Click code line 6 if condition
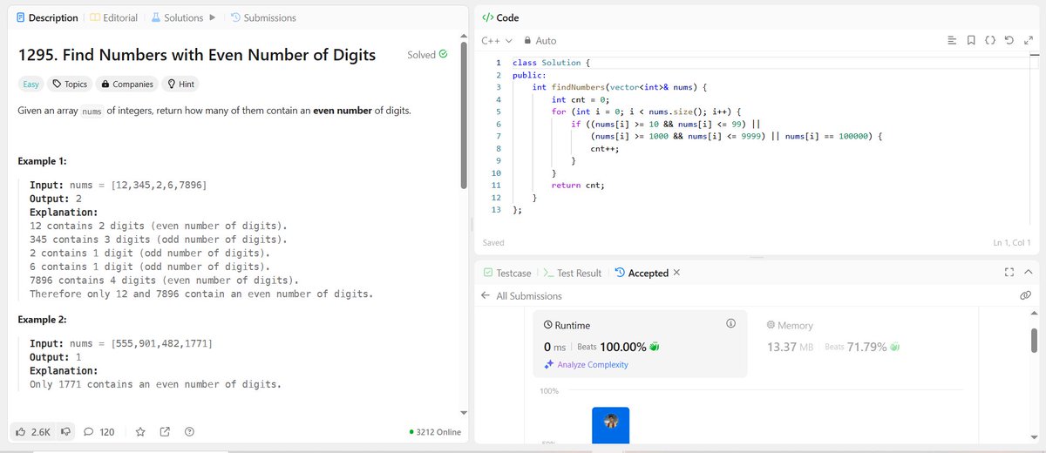Image resolution: width=1046 pixels, height=453 pixels. pyautogui.click(x=667, y=124)
